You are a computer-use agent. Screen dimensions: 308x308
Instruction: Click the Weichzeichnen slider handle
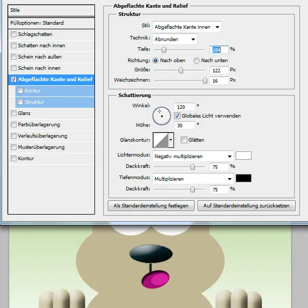(205, 81)
